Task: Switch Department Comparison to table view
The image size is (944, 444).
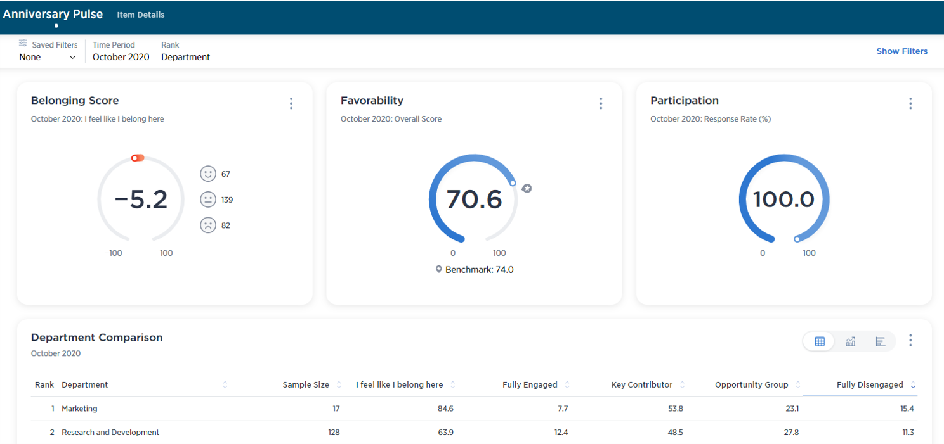Action: (819, 341)
